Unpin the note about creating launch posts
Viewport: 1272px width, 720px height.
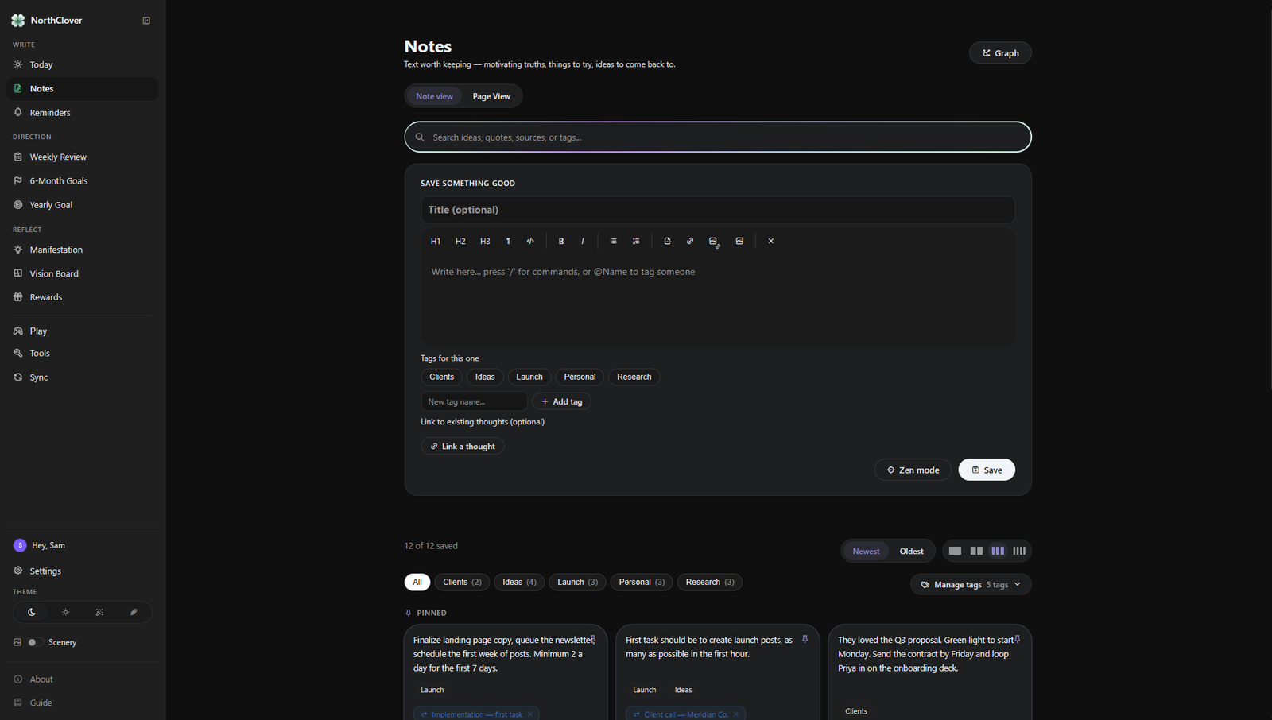(805, 639)
